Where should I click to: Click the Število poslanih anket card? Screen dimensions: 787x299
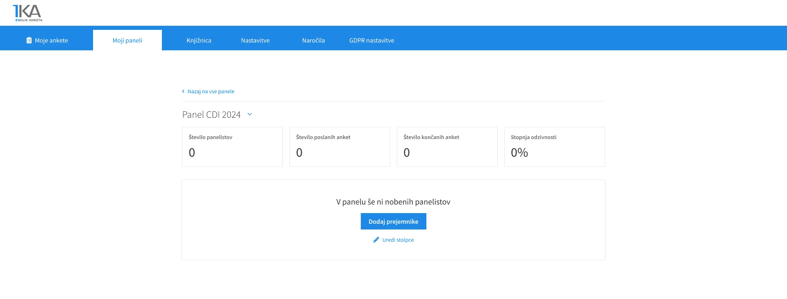click(x=340, y=147)
